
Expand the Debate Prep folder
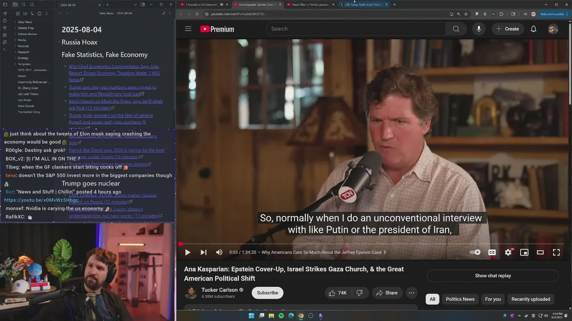pyautogui.click(x=25, y=28)
